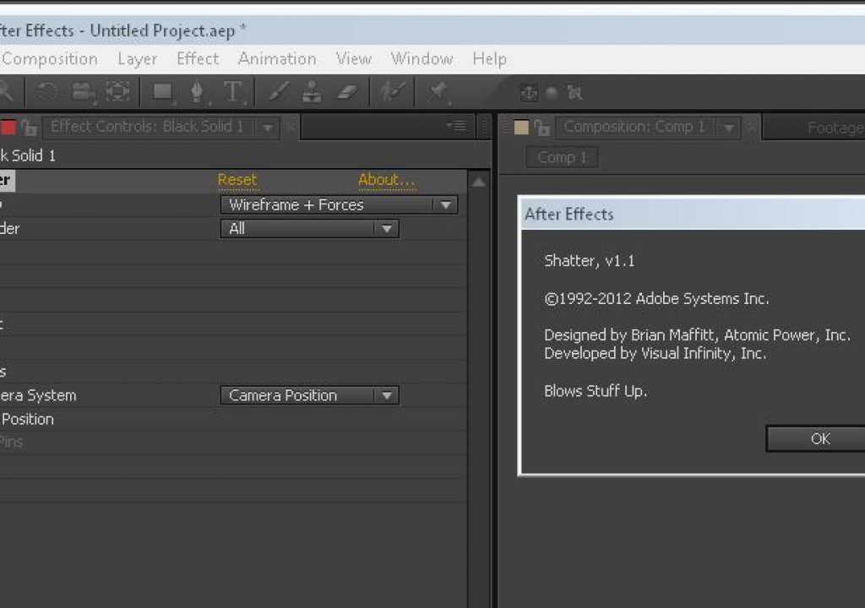Switch to World Axis mode
The width and height of the screenshot is (865, 608).
pyautogui.click(x=551, y=93)
